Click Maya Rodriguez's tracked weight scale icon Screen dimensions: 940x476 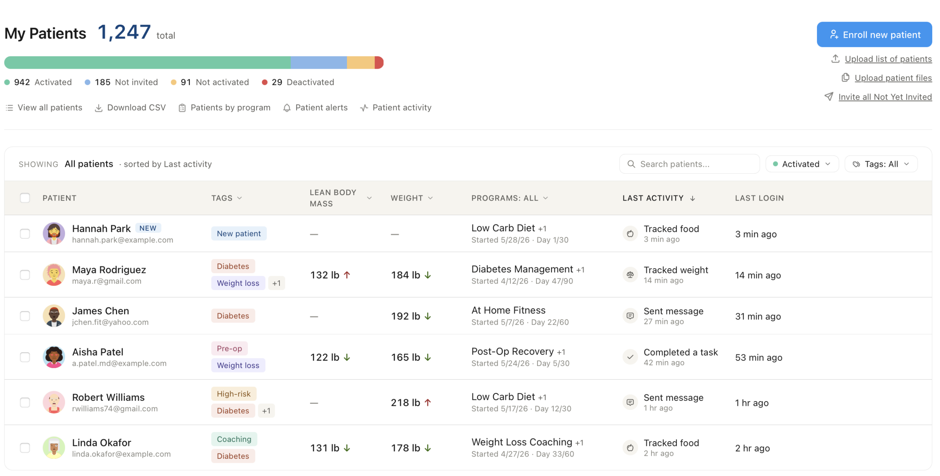coord(630,275)
